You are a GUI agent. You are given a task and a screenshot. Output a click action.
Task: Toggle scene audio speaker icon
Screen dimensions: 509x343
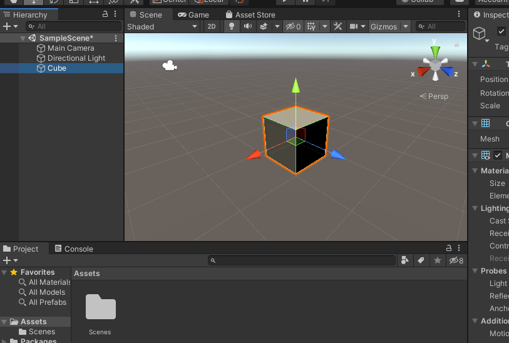click(x=248, y=26)
